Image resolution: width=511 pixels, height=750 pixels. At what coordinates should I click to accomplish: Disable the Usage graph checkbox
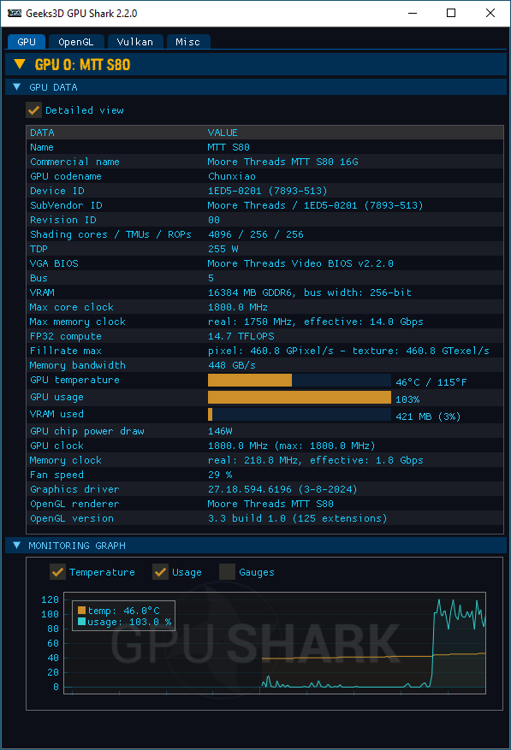tap(160, 572)
